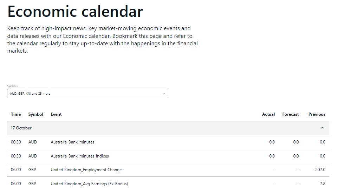
Task: Click AUD symbol in Australia_Bank_minutes row
Action: coord(33,142)
